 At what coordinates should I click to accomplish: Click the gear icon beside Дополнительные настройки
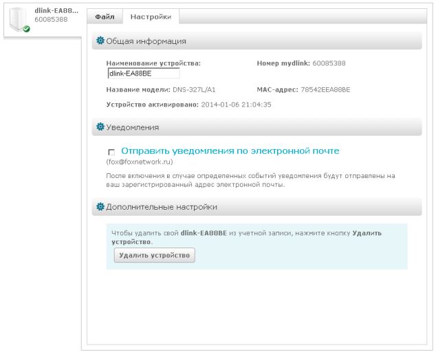(100, 206)
